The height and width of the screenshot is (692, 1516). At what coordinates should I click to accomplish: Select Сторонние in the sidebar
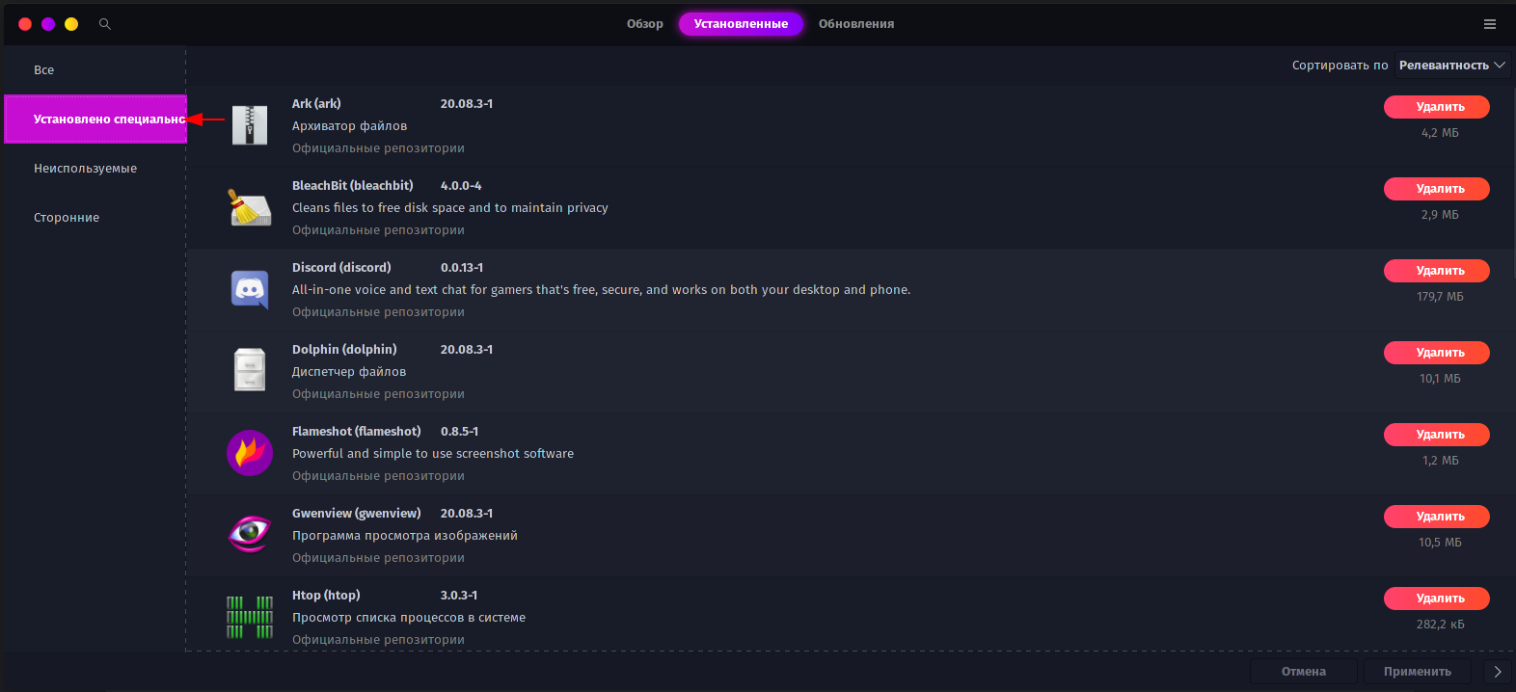click(x=95, y=218)
